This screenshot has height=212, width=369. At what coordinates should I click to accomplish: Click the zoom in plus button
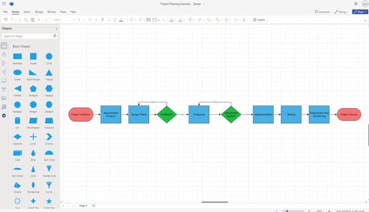coord(309,211)
